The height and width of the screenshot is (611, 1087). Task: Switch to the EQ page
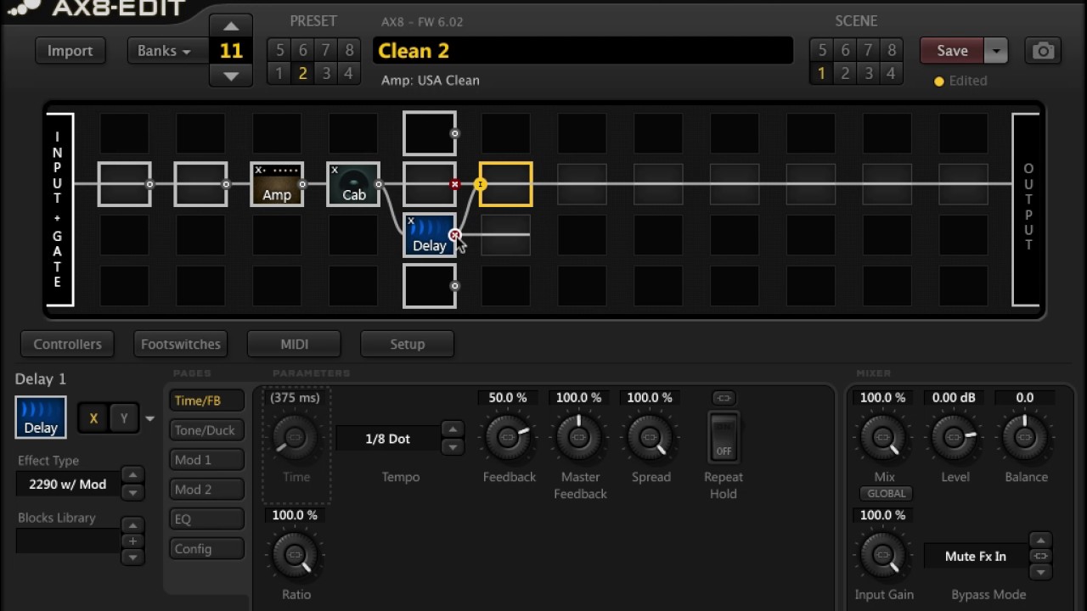tap(206, 519)
